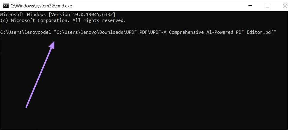Click the 'UPDF PDF' folder segment in path
The image size is (288, 130).
point(137,32)
